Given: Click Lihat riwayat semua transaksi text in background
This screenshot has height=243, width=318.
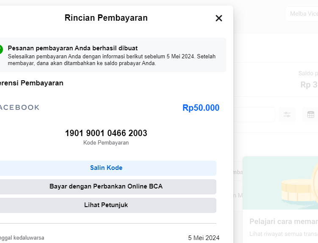Looking at the screenshot, I should 284,234.
